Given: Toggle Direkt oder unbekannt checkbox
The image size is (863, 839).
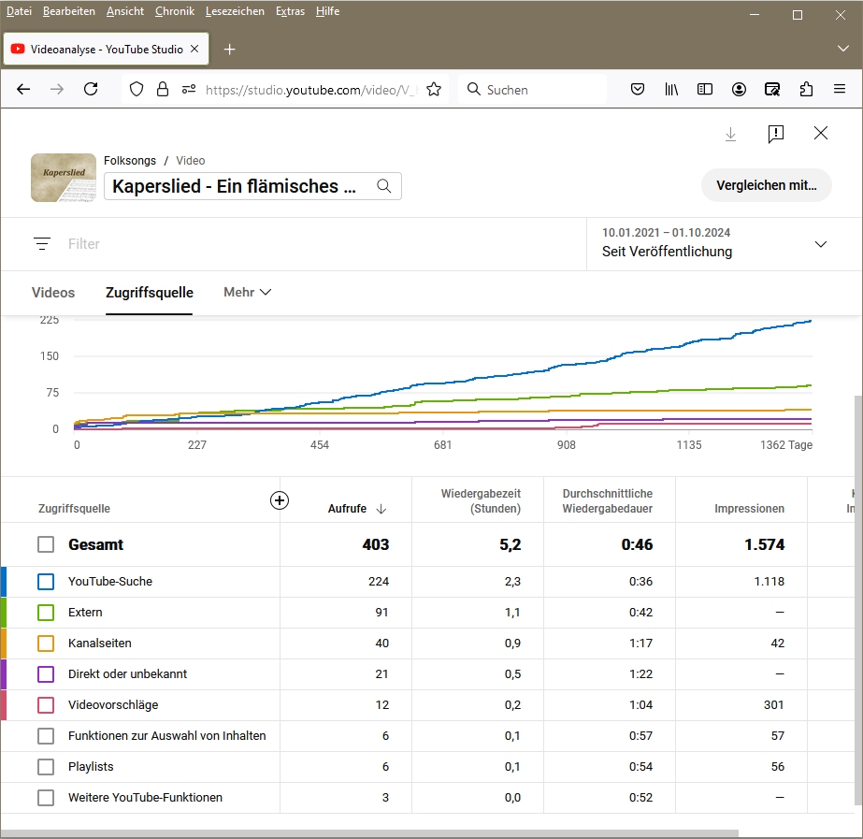Looking at the screenshot, I should click(x=46, y=673).
